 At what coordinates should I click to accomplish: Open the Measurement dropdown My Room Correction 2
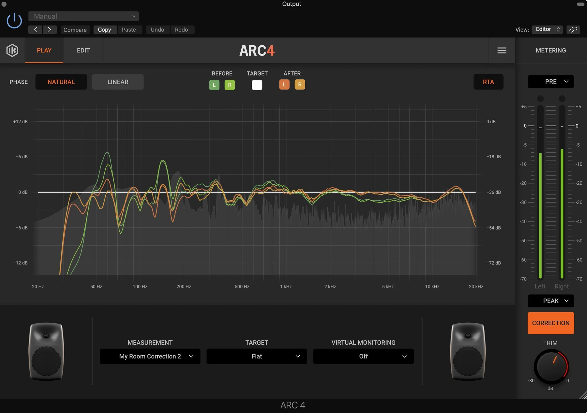click(x=150, y=356)
